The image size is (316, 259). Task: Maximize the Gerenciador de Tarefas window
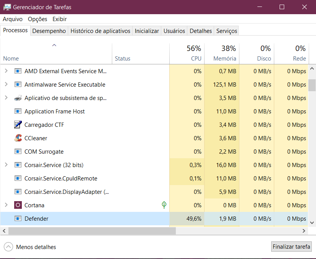pyautogui.click(x=282, y=7)
